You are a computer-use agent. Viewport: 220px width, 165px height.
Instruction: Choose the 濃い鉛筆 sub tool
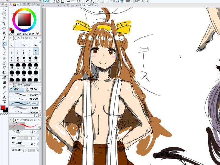[x=24, y=95]
